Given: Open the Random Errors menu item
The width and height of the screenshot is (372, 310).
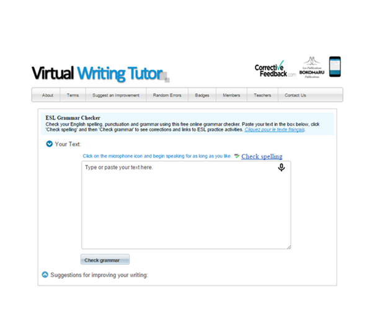Looking at the screenshot, I should [x=167, y=95].
